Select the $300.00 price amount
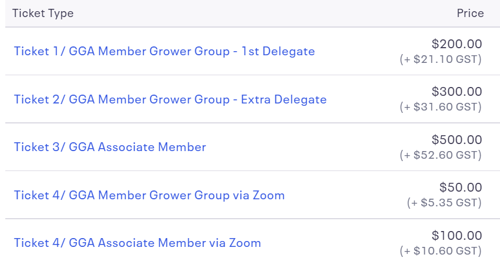 pyautogui.click(x=456, y=92)
